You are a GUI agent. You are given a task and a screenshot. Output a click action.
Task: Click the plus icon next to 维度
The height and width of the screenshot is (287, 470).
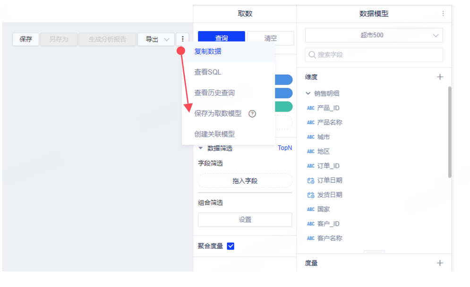440,77
